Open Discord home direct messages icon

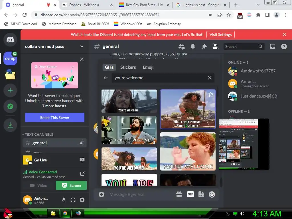coord(10,40)
